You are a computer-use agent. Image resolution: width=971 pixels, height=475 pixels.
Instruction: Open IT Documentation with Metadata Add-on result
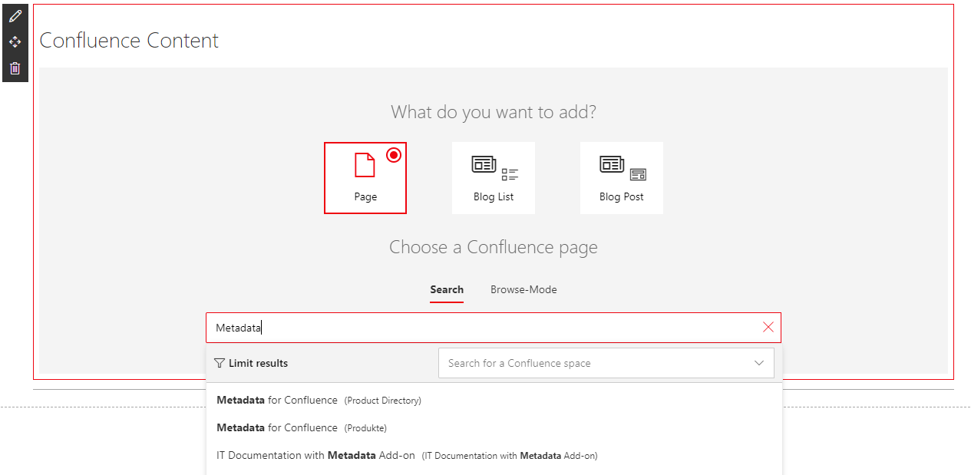[407, 455]
